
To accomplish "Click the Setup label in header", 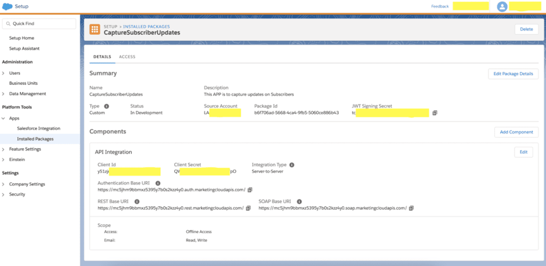I will click(x=21, y=6).
